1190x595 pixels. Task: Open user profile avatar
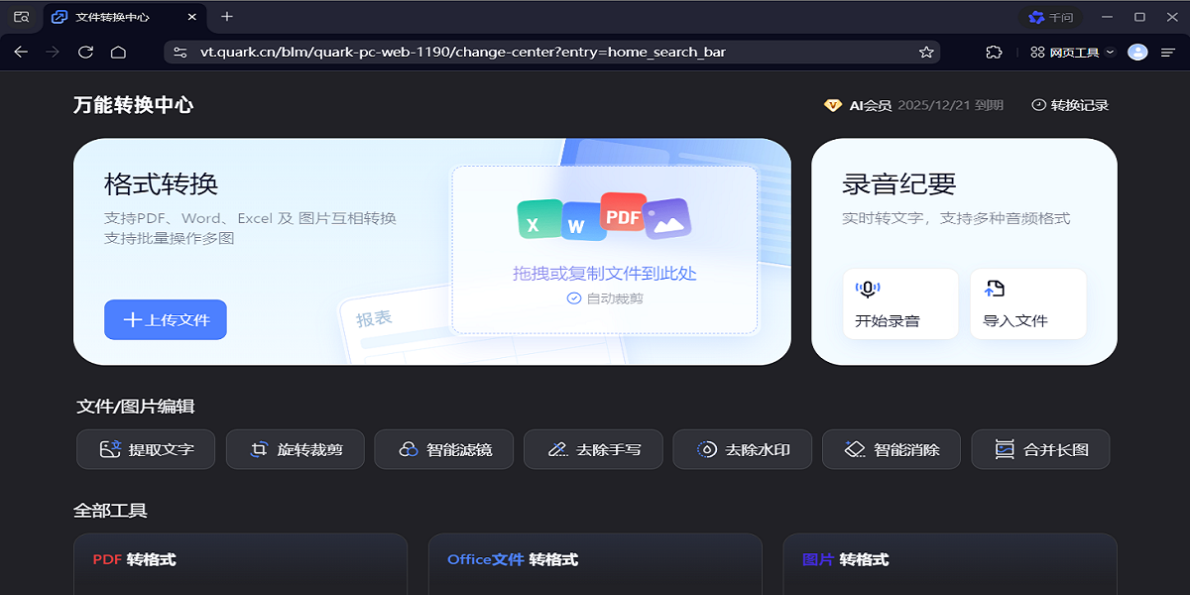pos(1137,53)
